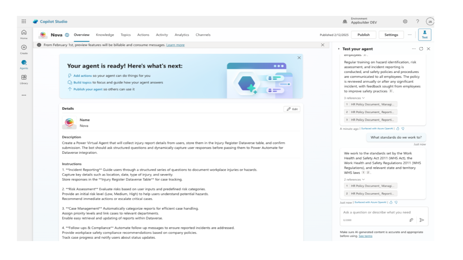Switch to the Topics tab

click(x=126, y=35)
